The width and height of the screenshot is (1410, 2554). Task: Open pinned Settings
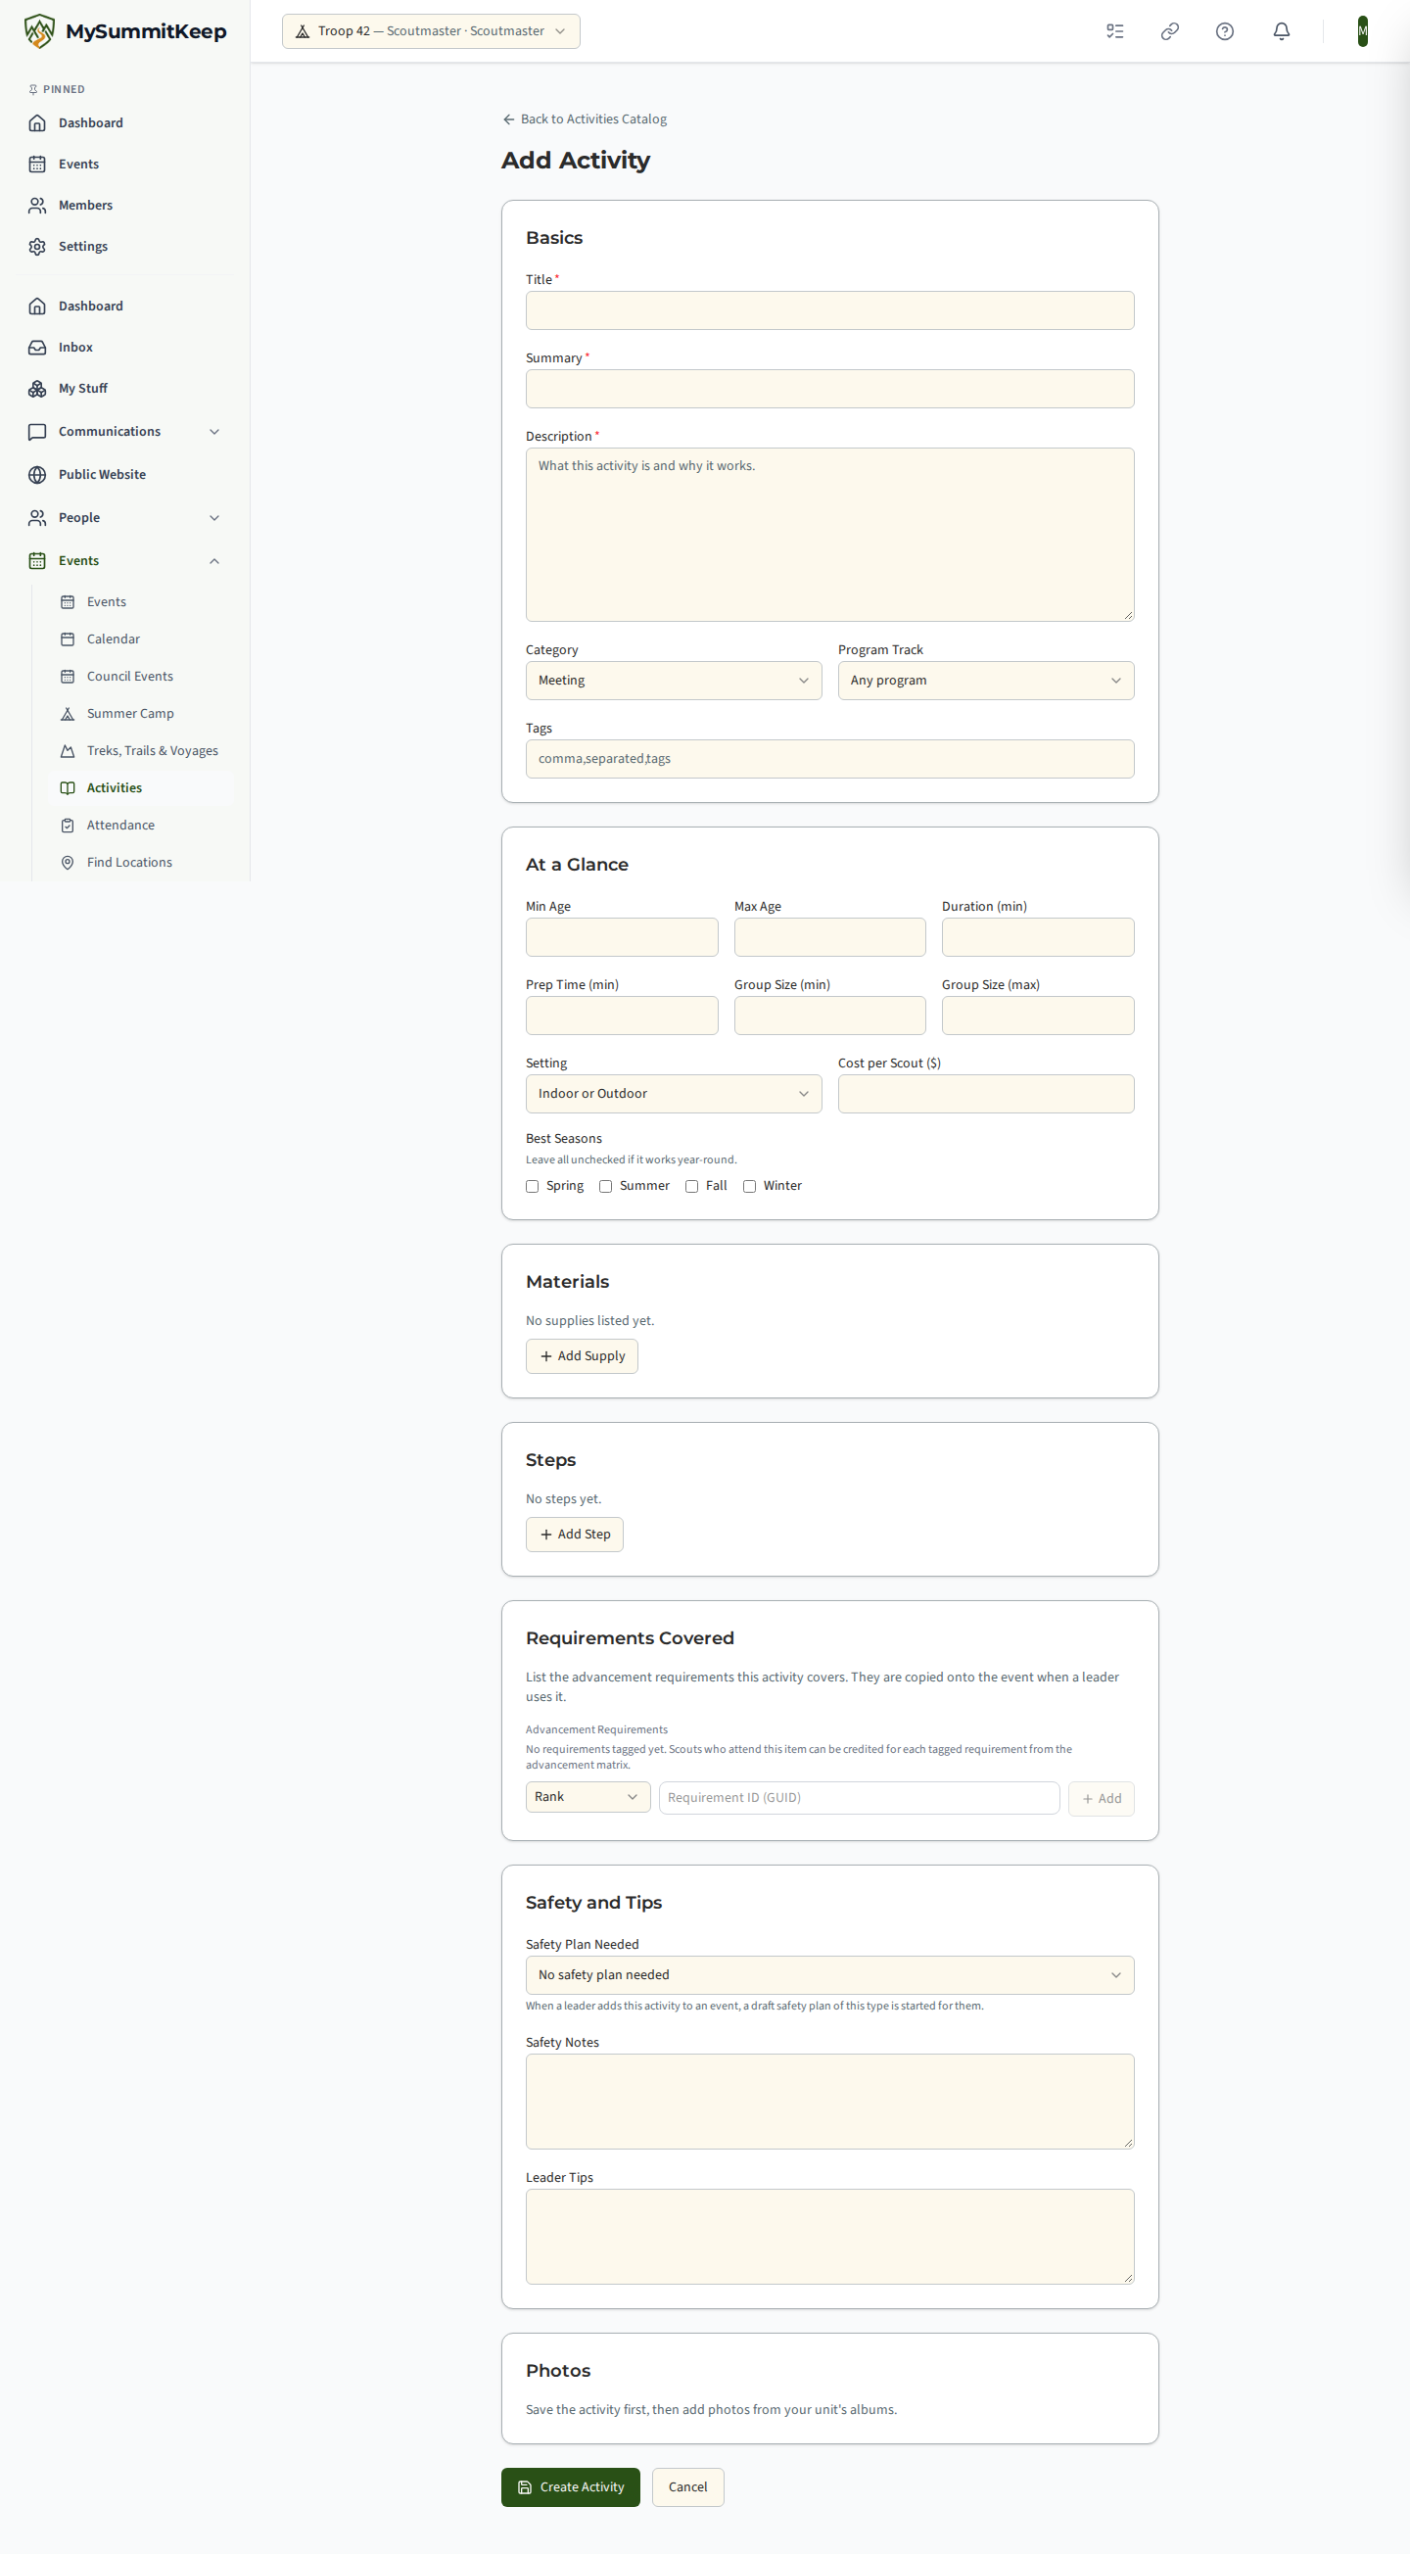pos(125,247)
